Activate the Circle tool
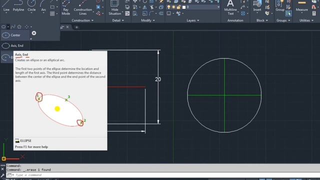Viewport: 320px width, 180px height. tap(31, 6)
